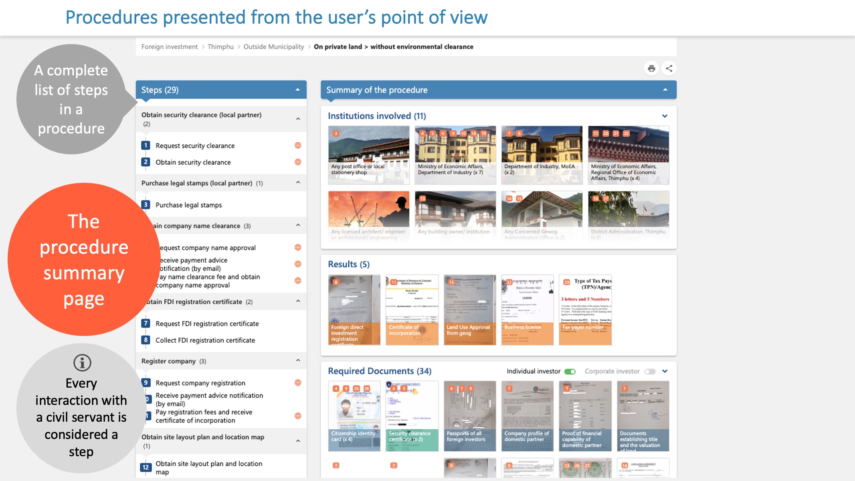Click step 9 number badge in steps list
The height and width of the screenshot is (481, 855).
pos(146,383)
